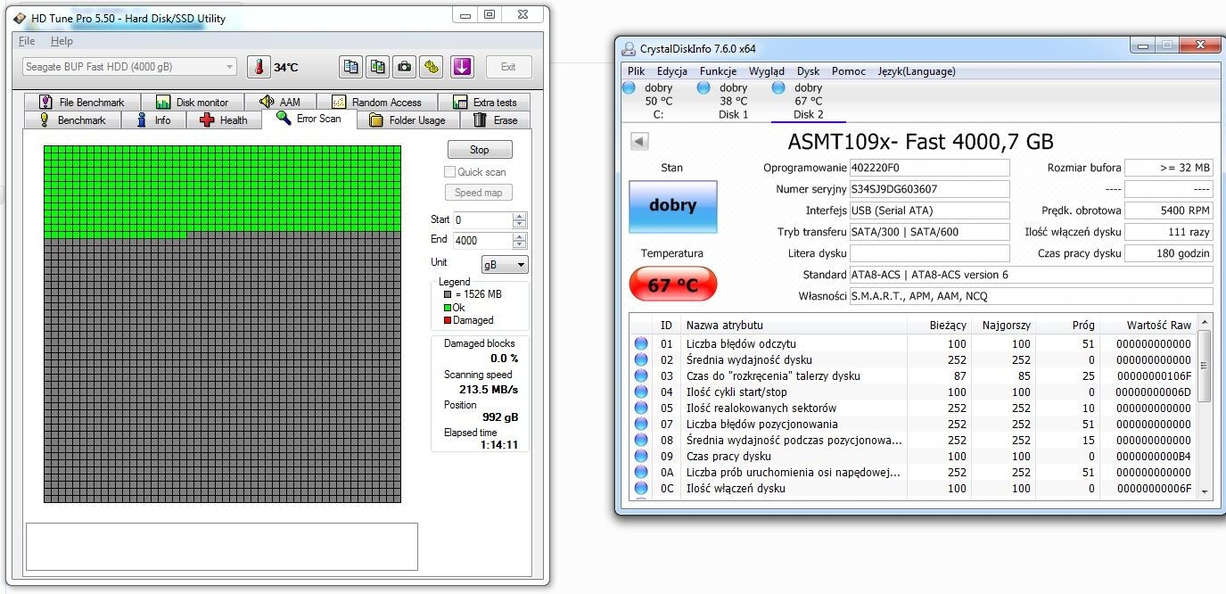Open the Help menu in HD Tune
This screenshot has width=1226, height=594.
tap(62, 41)
